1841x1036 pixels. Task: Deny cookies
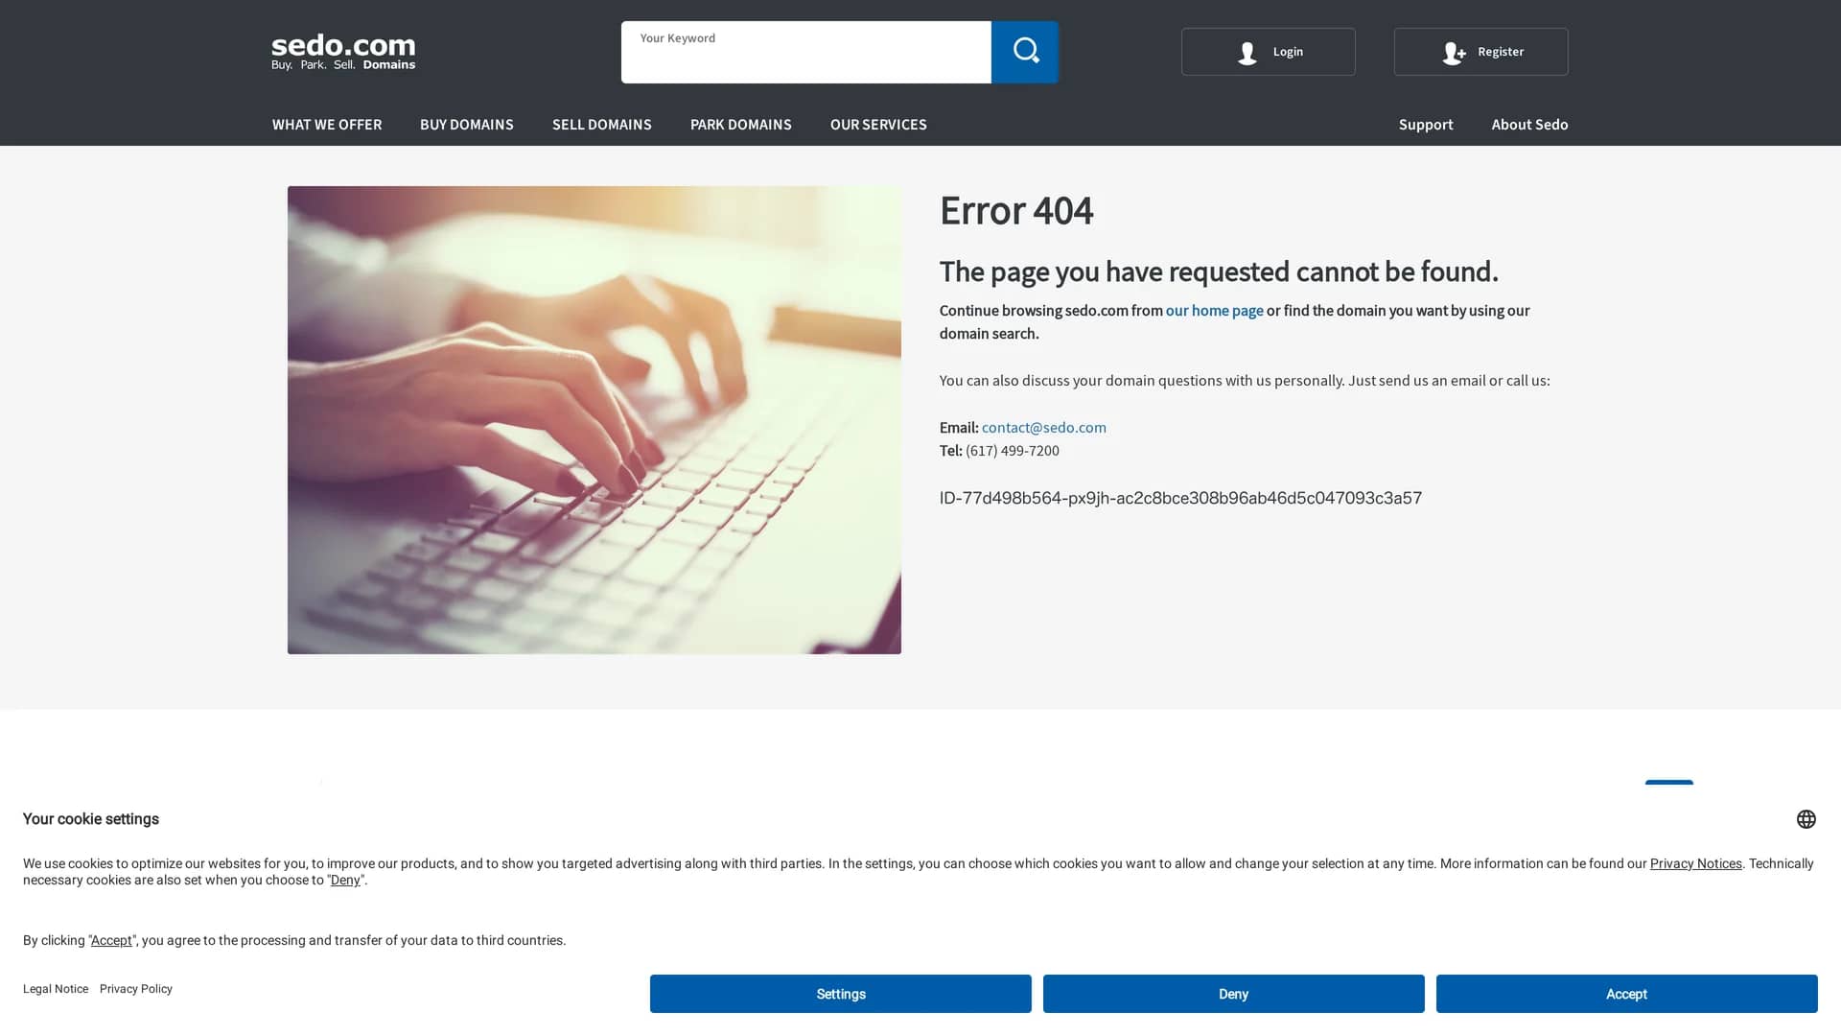pyautogui.click(x=1233, y=994)
